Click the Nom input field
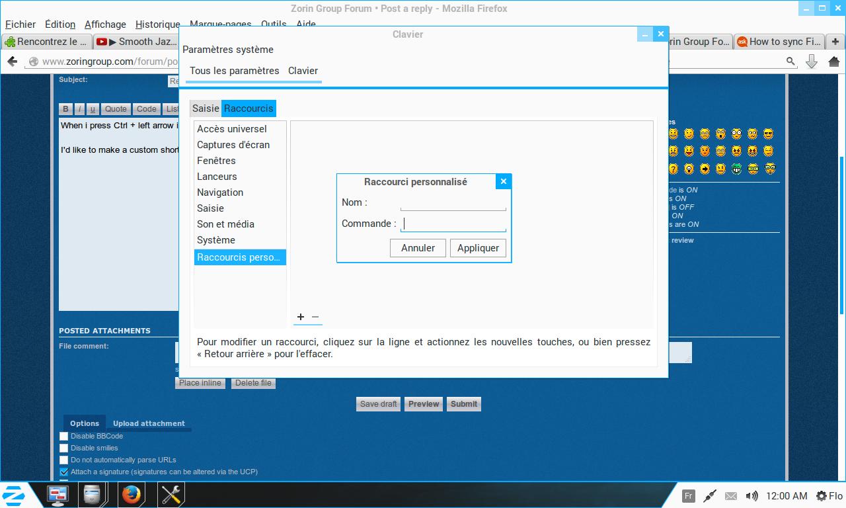The image size is (846, 508). tap(453, 203)
